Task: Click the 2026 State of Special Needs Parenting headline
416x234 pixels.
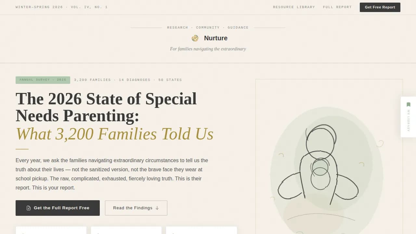Action: [x=106, y=107]
